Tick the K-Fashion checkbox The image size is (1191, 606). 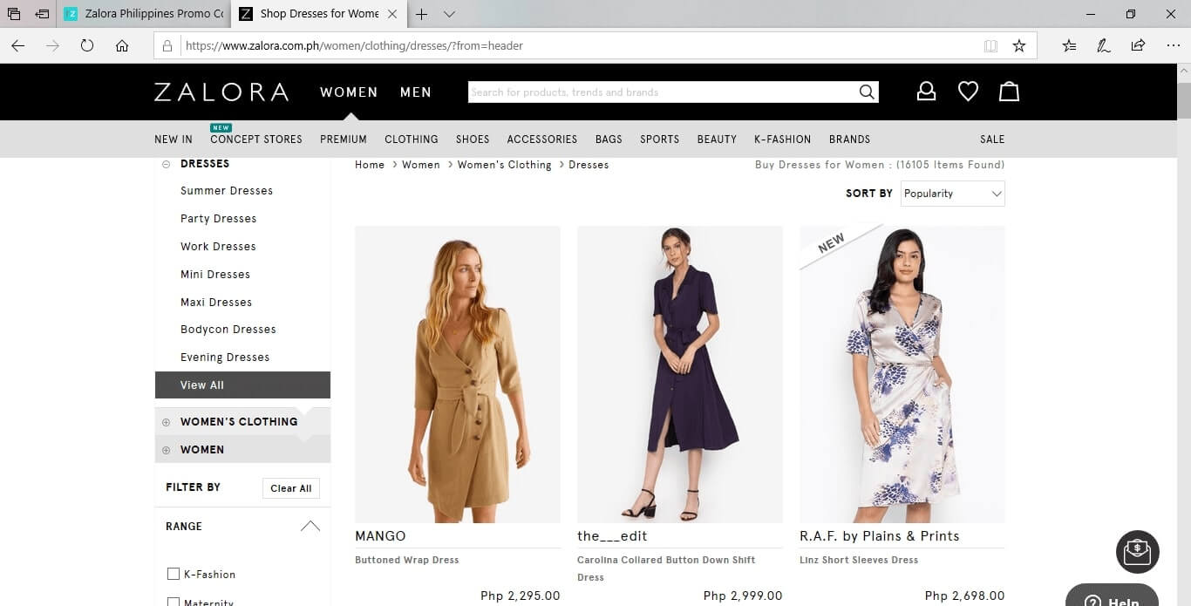click(173, 574)
